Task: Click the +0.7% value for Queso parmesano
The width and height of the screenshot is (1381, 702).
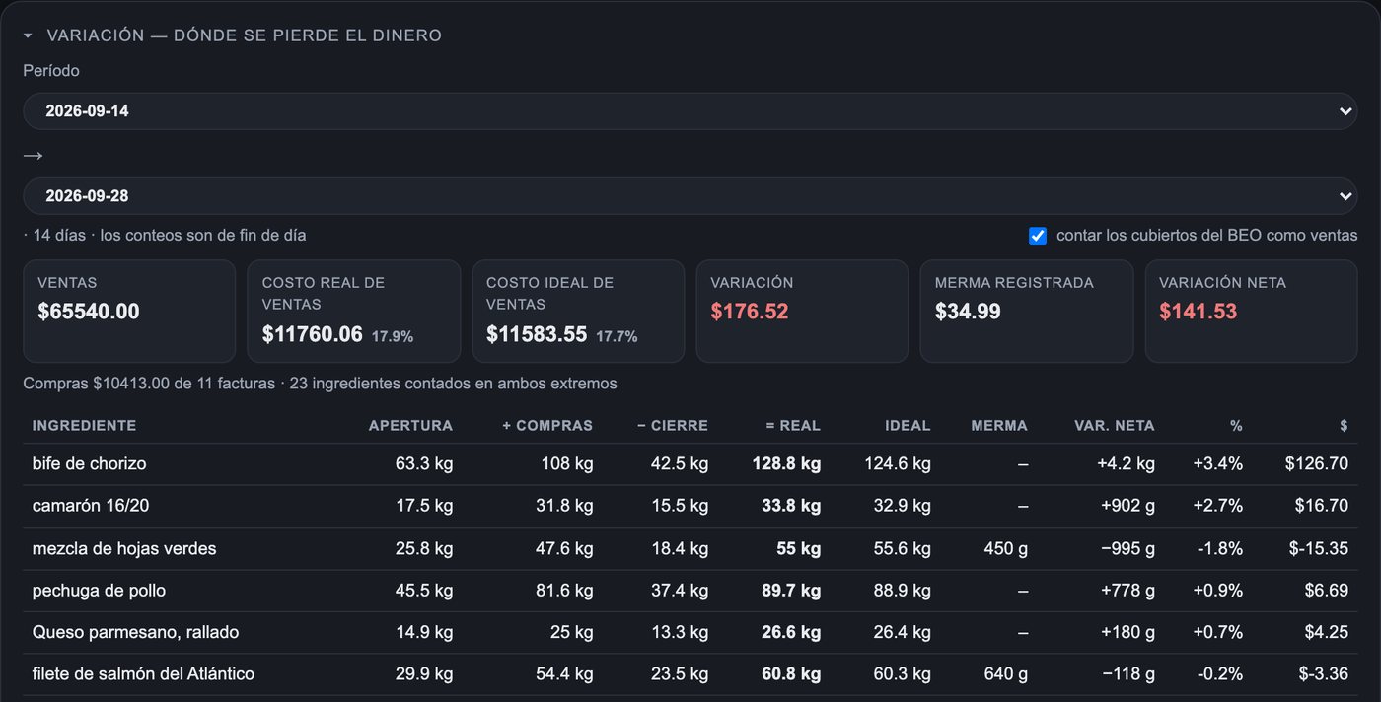Action: click(1218, 632)
